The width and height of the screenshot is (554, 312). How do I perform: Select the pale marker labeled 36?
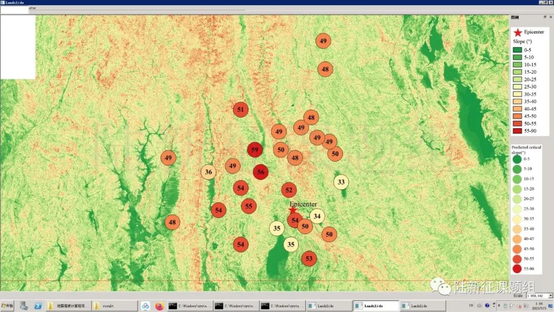pos(208,172)
